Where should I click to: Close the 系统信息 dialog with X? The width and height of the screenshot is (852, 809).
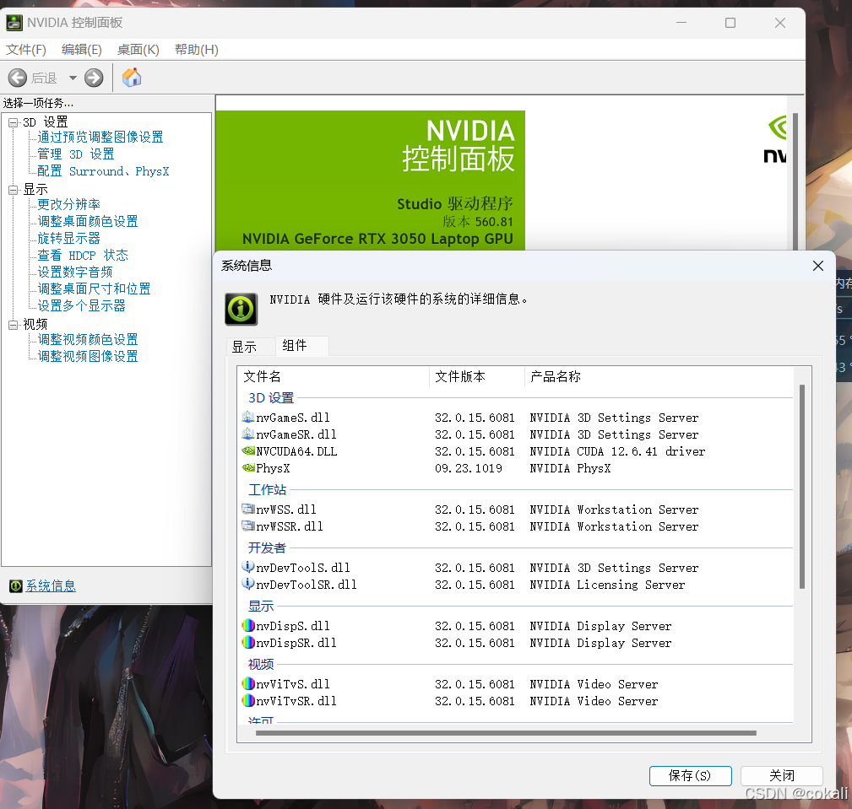pyautogui.click(x=817, y=266)
